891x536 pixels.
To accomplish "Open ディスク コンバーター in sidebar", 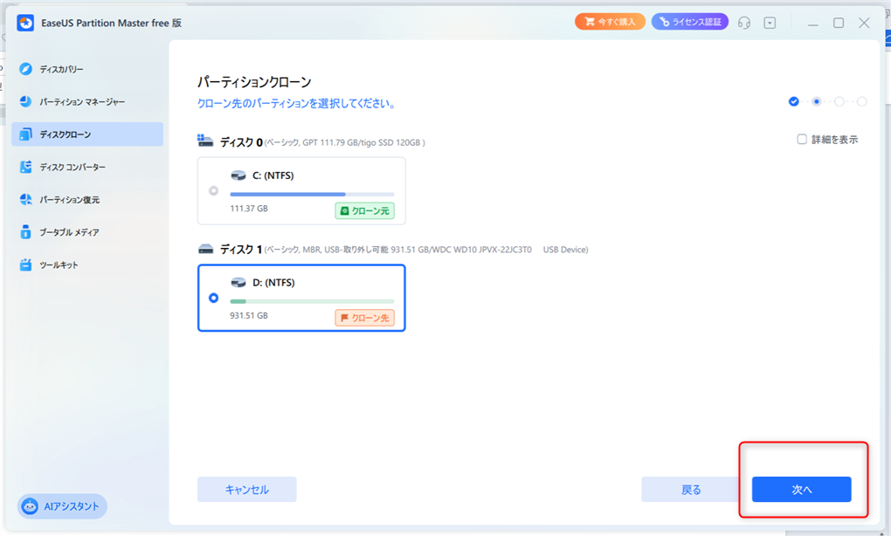I will (87, 167).
